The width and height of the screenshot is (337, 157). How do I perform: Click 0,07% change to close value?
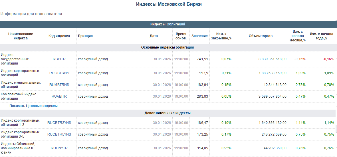tap(227, 59)
